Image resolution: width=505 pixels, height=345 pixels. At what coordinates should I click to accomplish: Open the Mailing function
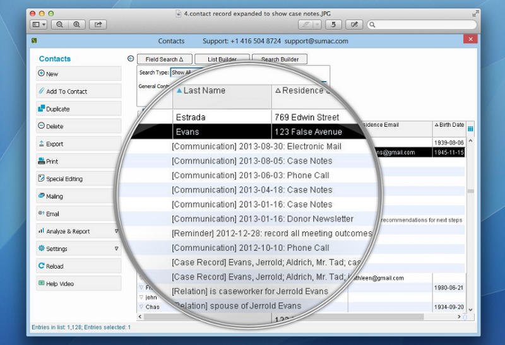click(x=78, y=196)
